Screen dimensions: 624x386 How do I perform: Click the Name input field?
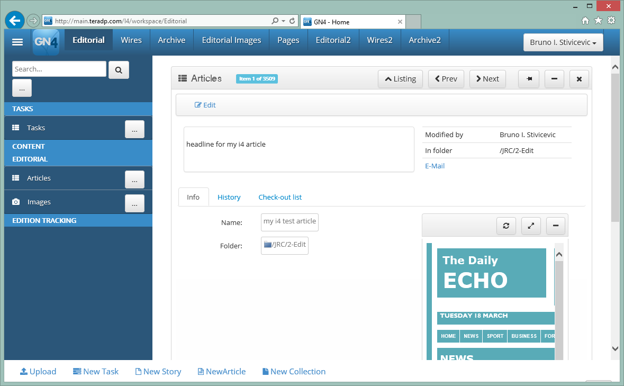tap(290, 222)
